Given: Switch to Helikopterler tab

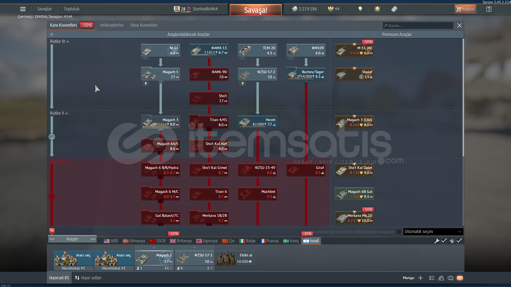Looking at the screenshot, I should (x=112, y=25).
